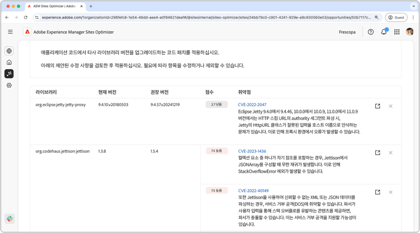
Task: Open the apps grid switcher
Action: click(397, 32)
